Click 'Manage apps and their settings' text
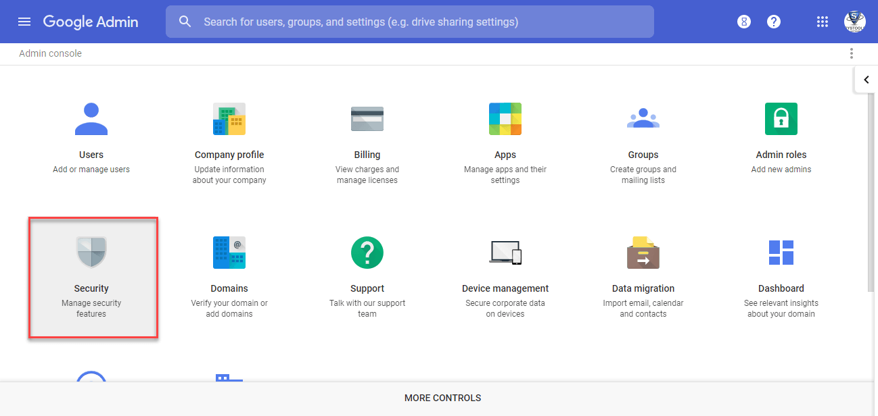The width and height of the screenshot is (878, 416). tap(505, 175)
